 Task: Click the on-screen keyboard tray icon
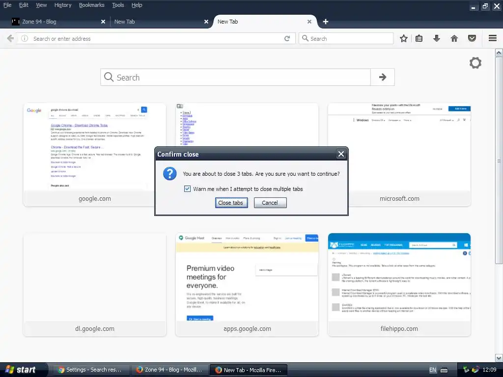click(x=444, y=370)
